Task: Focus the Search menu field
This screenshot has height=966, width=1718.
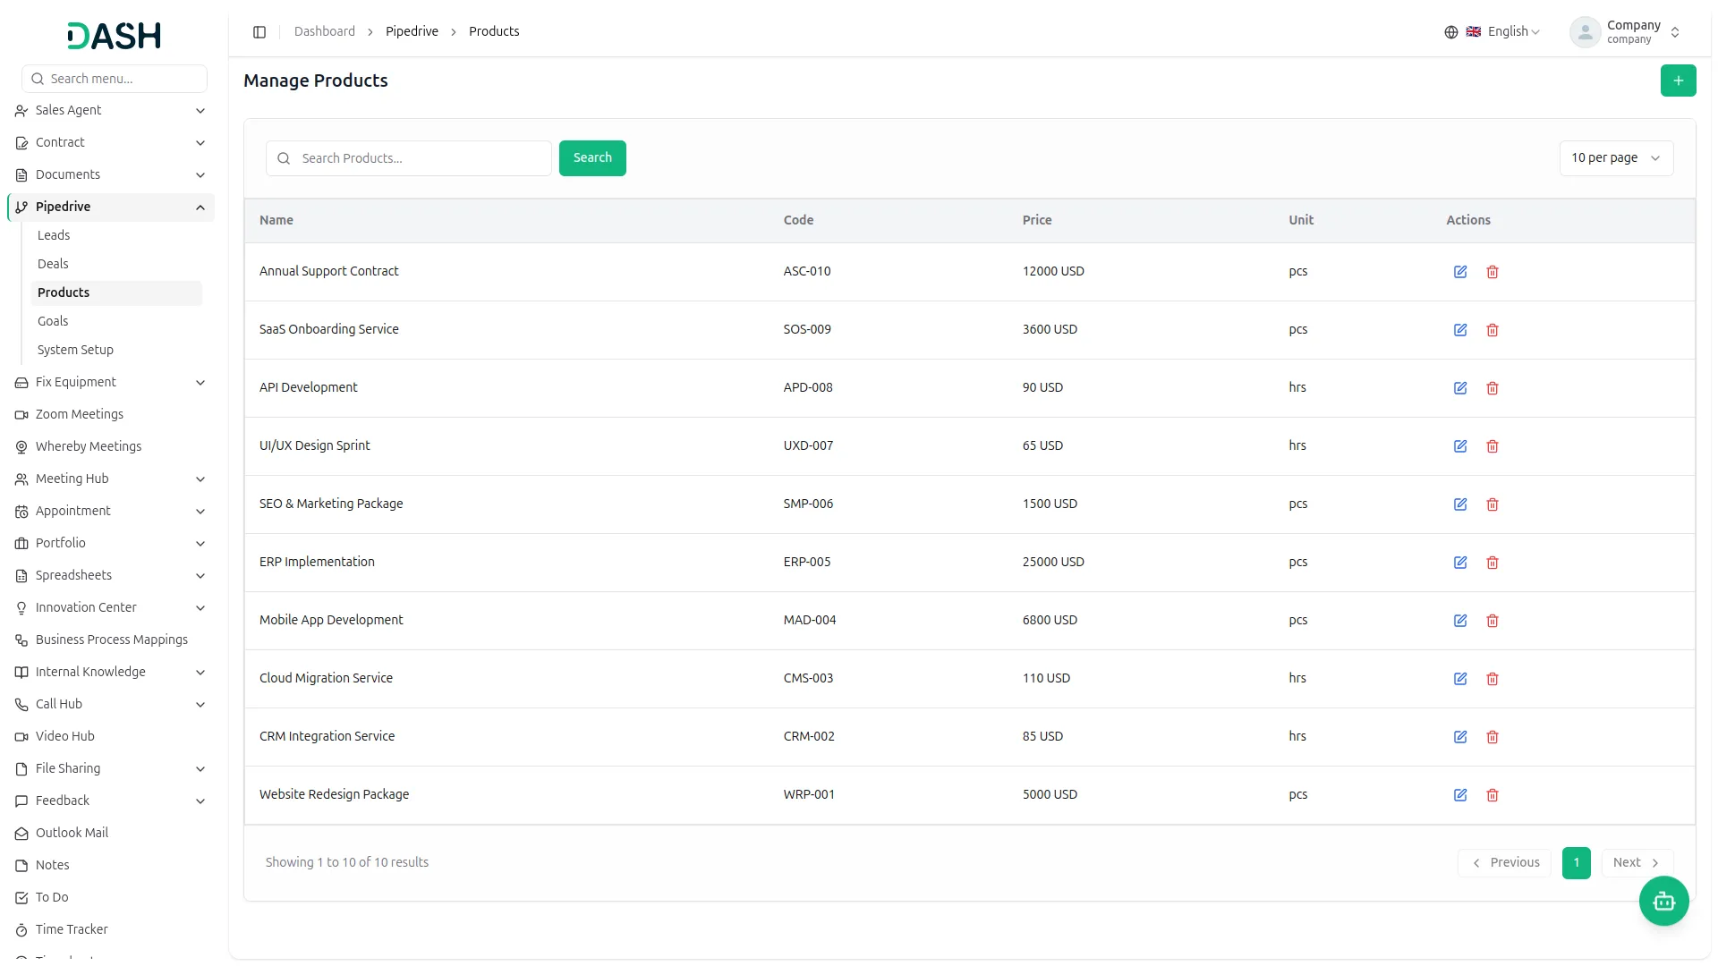Action: [115, 79]
